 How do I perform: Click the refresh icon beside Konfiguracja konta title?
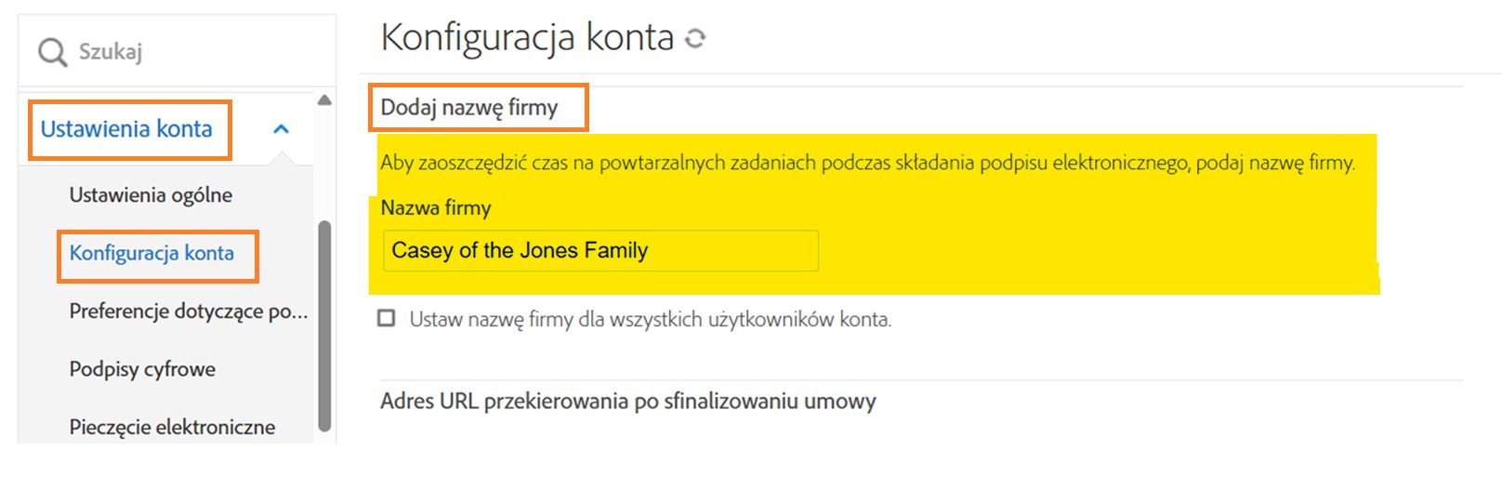coord(695,39)
